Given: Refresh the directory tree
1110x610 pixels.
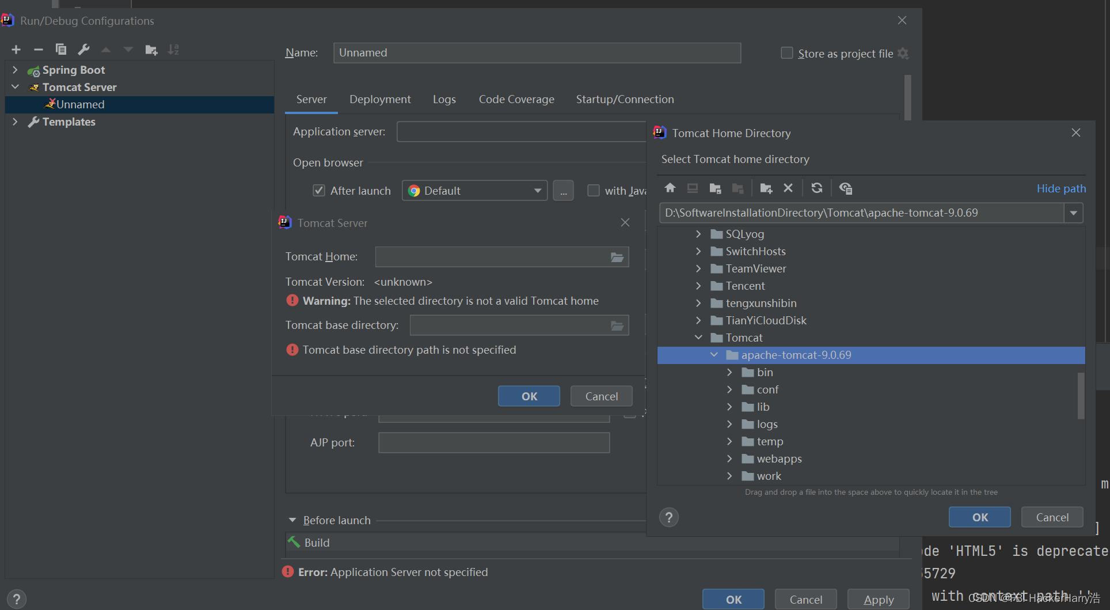Looking at the screenshot, I should tap(817, 188).
